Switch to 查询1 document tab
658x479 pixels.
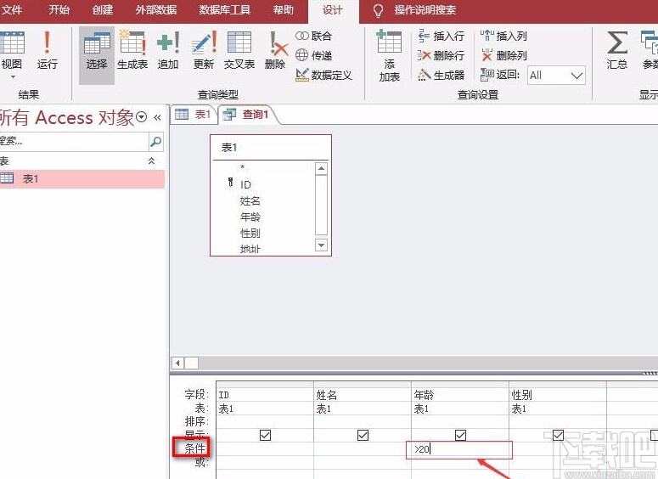click(x=248, y=114)
